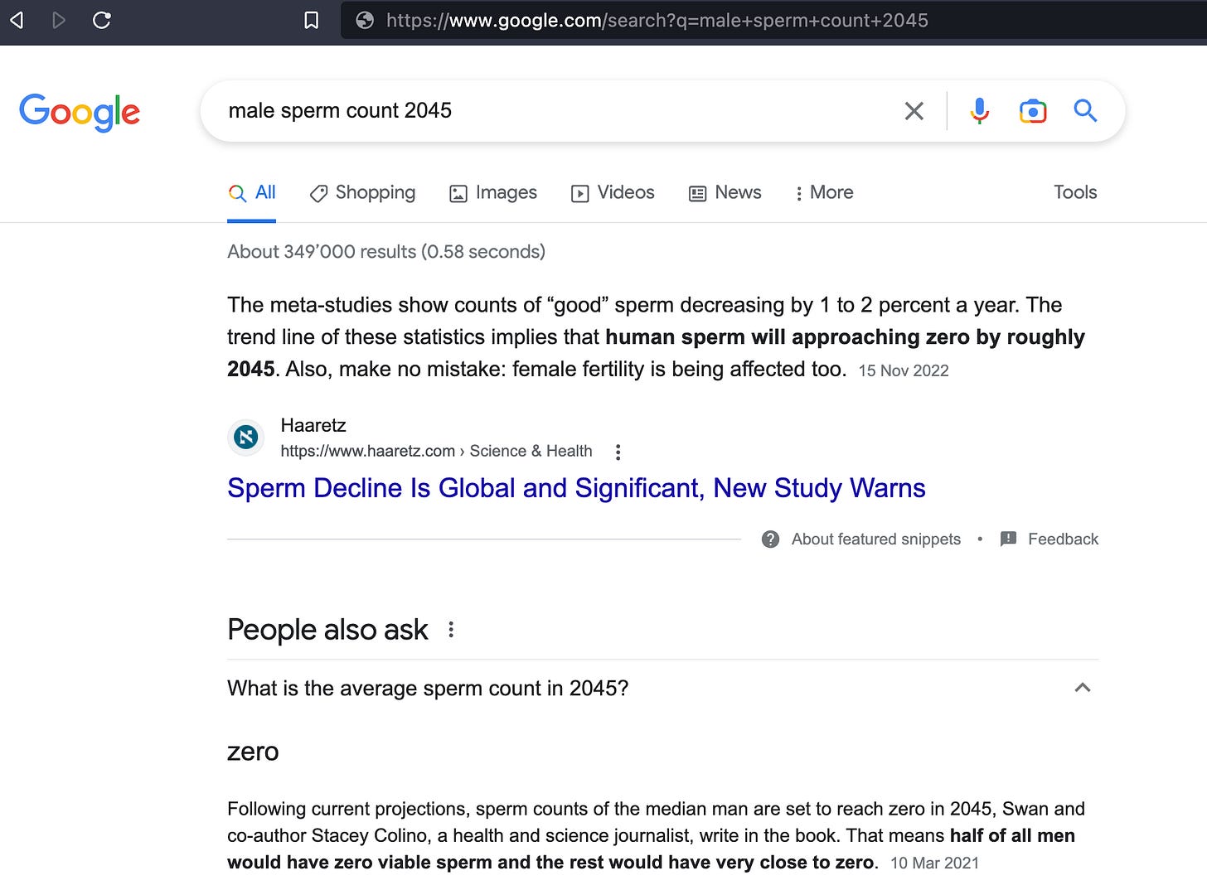This screenshot has width=1207, height=890.
Task: Click the Feedback flag icon
Action: [1008, 539]
